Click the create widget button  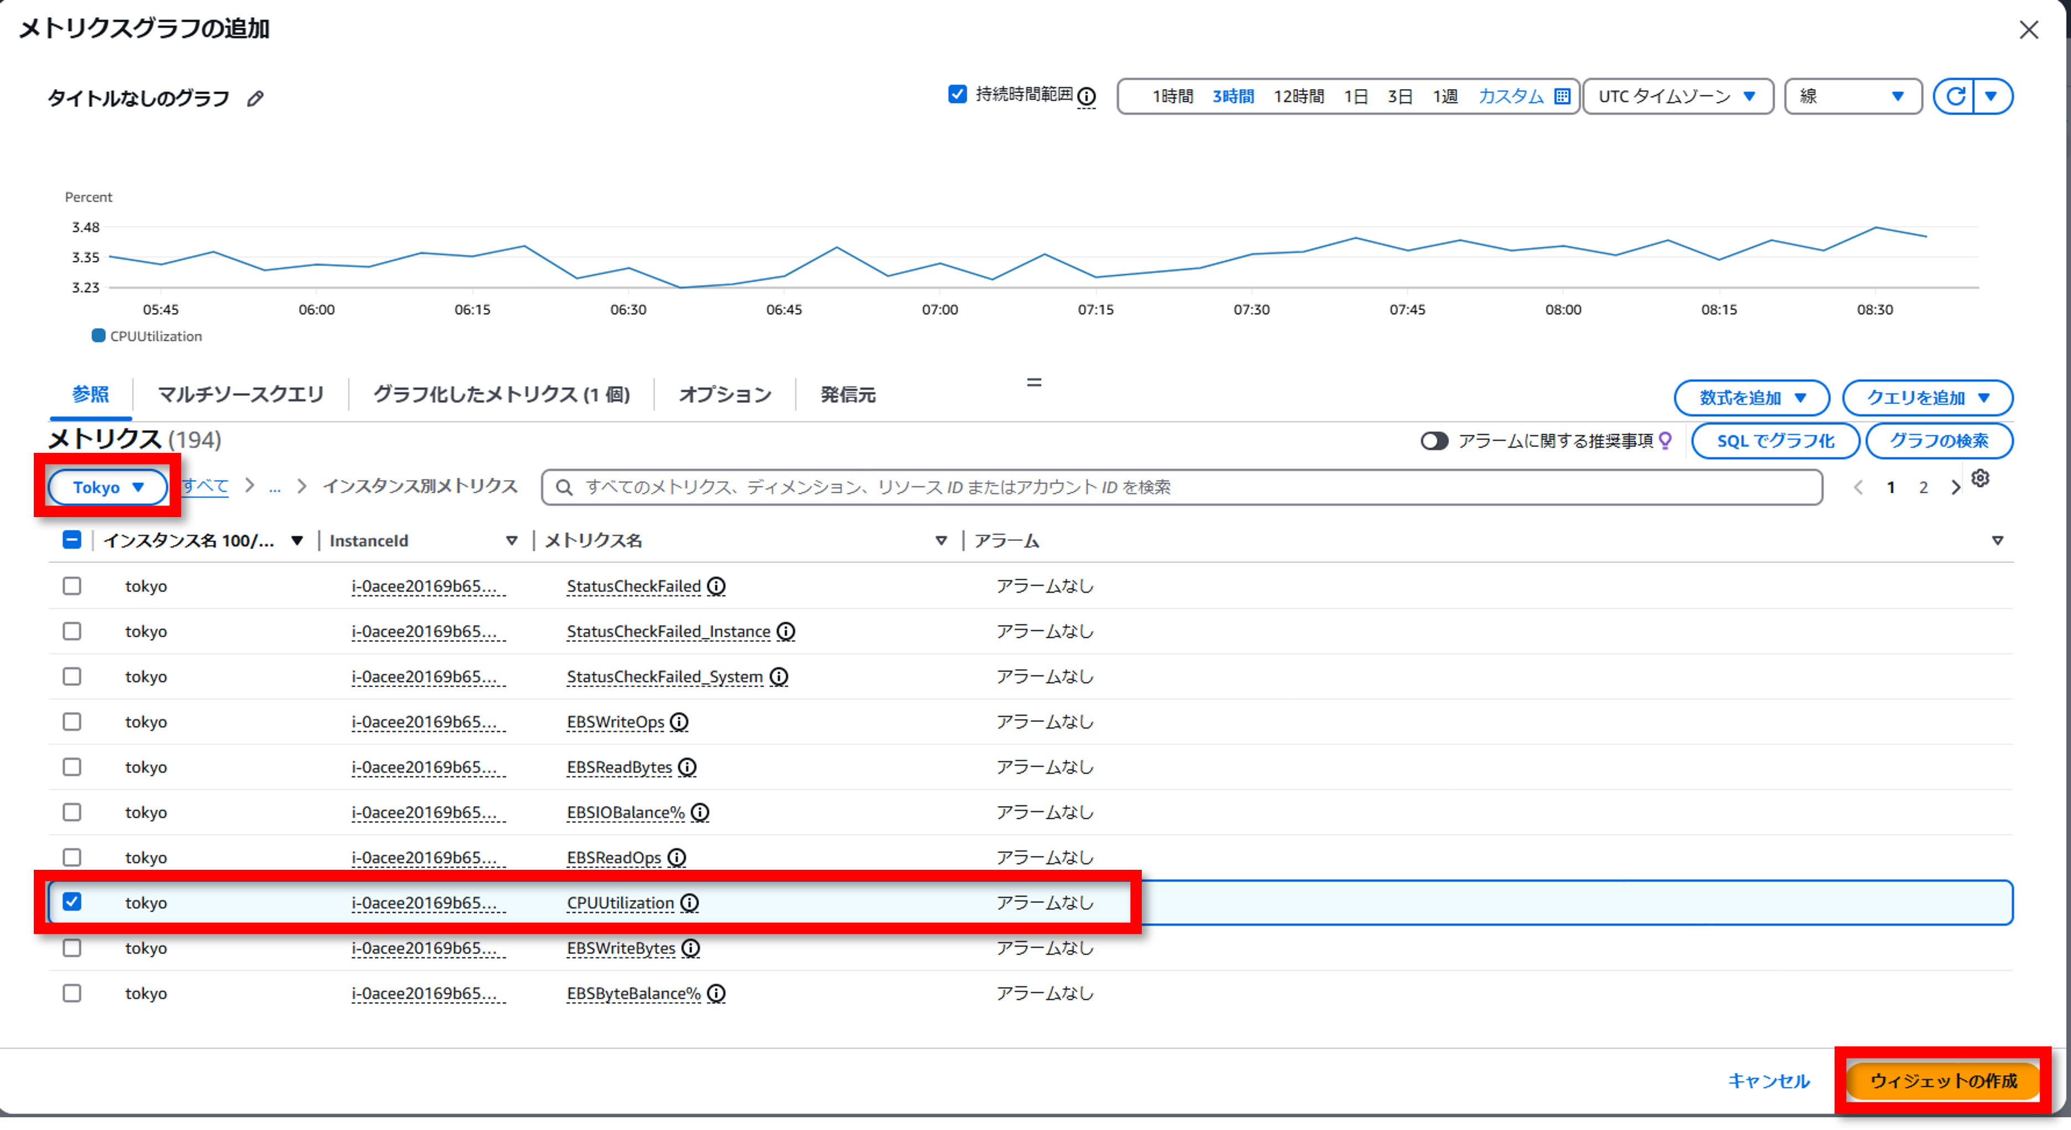click(x=1943, y=1080)
